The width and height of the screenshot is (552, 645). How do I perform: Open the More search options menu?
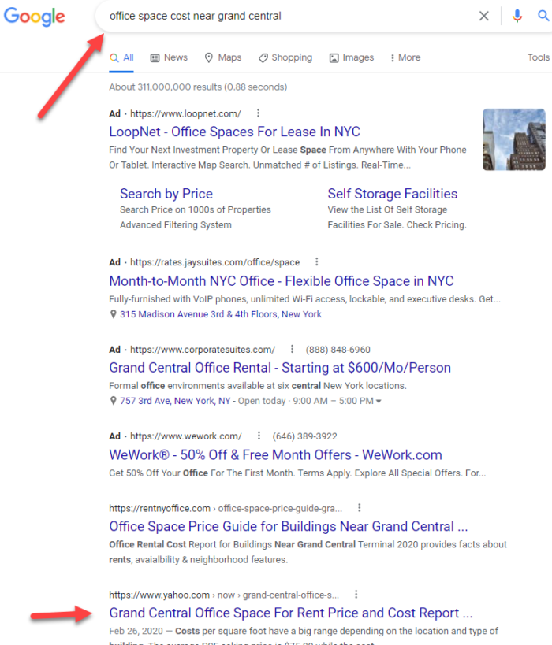click(x=405, y=57)
